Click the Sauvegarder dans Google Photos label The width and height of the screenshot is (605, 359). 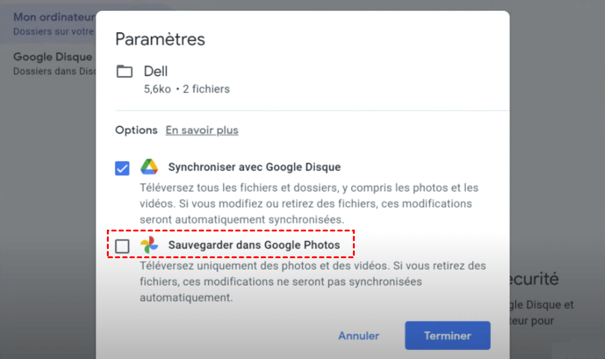[253, 245]
